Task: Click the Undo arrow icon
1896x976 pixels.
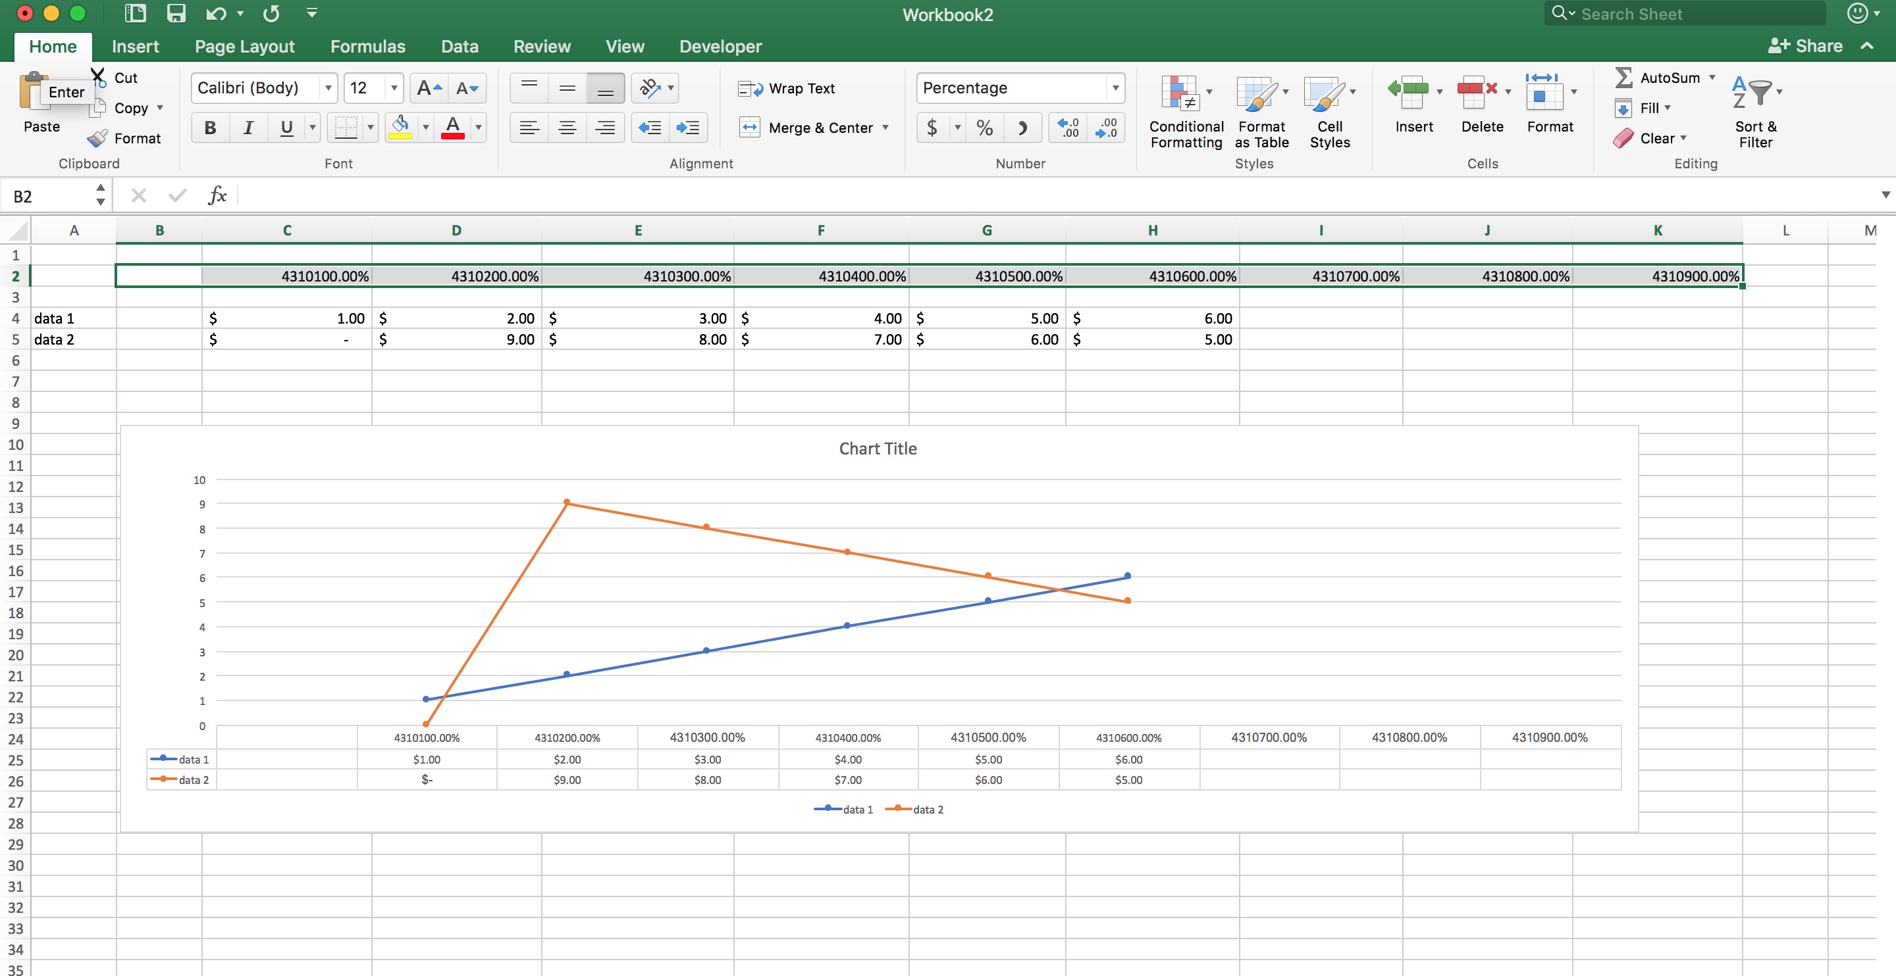Action: coord(217,13)
